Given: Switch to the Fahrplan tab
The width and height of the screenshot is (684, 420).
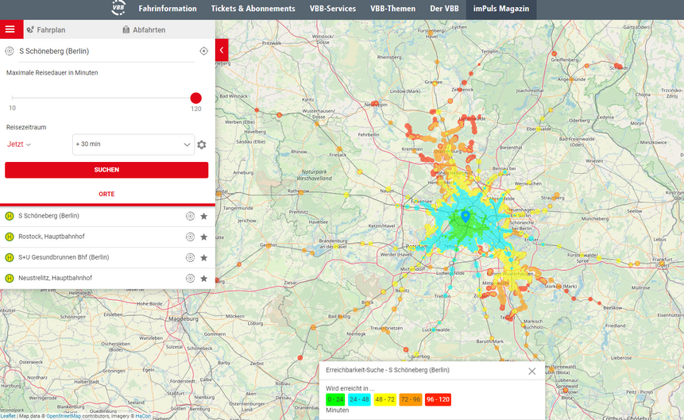Looking at the screenshot, I should tap(46, 29).
